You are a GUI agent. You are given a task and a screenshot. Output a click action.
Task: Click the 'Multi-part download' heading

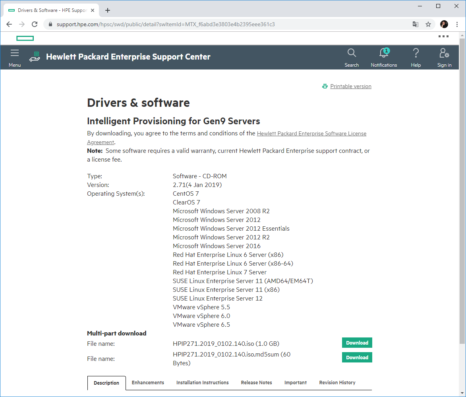[x=116, y=333]
